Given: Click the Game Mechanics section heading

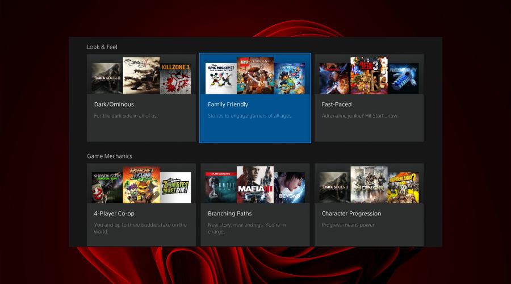Looking at the screenshot, I should click(x=110, y=156).
